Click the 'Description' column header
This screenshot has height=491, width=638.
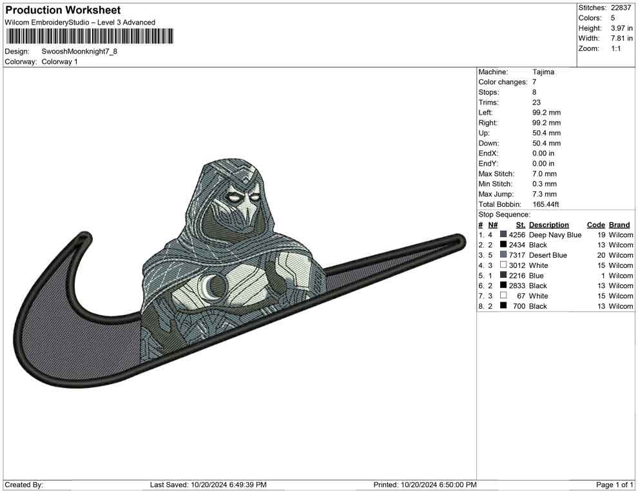point(549,224)
